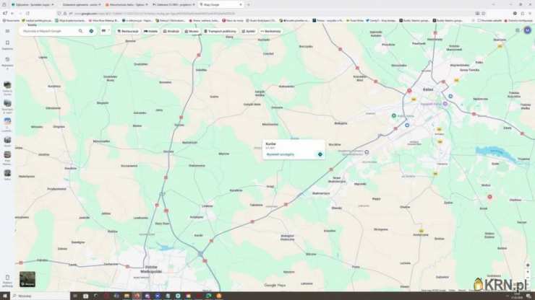Viewport: 535px width, 300px height.
Task: Click the browser reload button
Action: coord(27,13)
